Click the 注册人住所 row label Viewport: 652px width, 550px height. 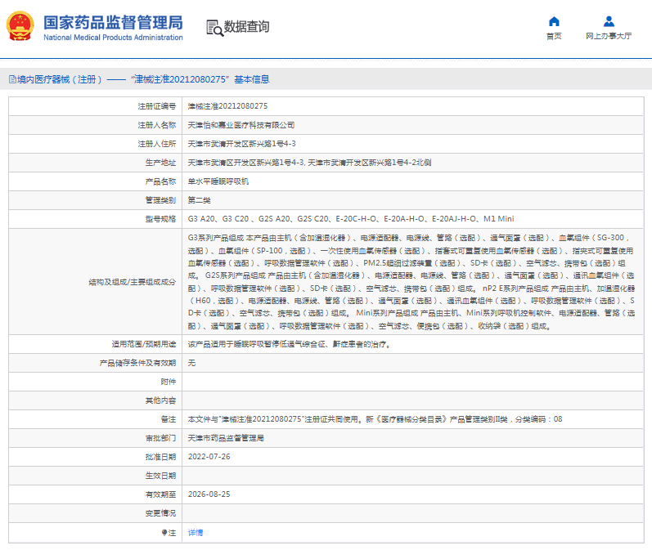tap(157, 144)
